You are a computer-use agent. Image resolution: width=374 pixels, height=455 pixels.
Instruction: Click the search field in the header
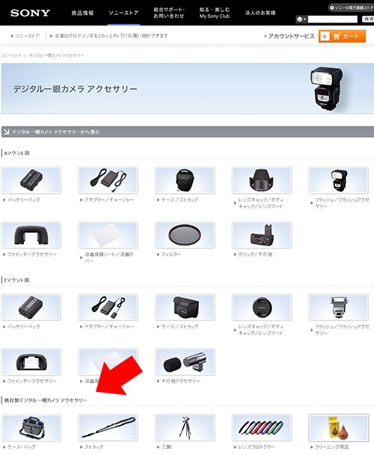[333, 19]
